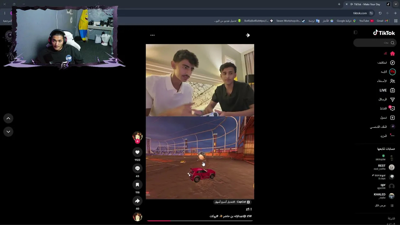Screen dimensions: 400x225
Task: Close the TikTok browser tab
Action: (x=347, y=4)
